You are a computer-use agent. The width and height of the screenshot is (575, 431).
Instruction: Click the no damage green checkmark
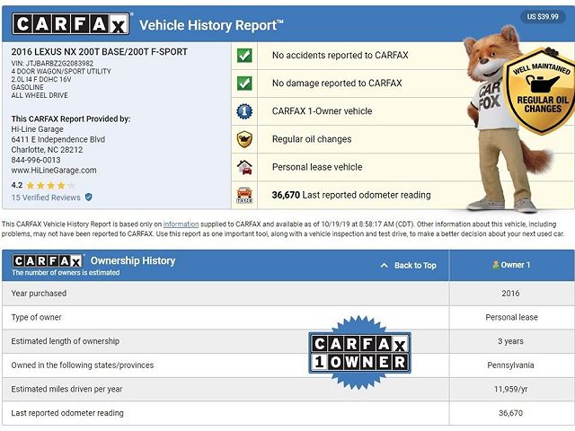[x=243, y=84]
